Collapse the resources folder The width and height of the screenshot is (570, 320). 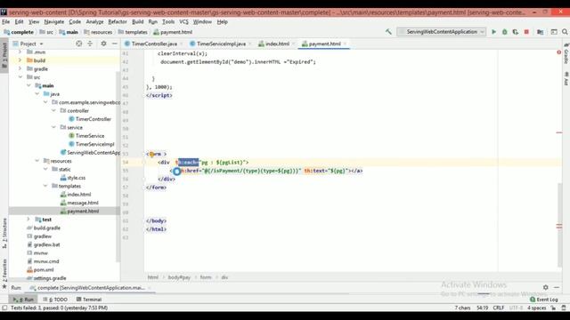(x=37, y=160)
